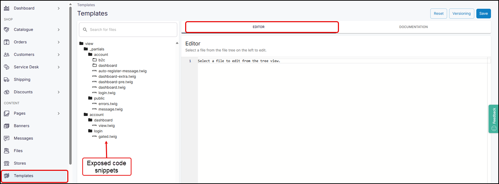Click the Customers people icon

coord(7,55)
